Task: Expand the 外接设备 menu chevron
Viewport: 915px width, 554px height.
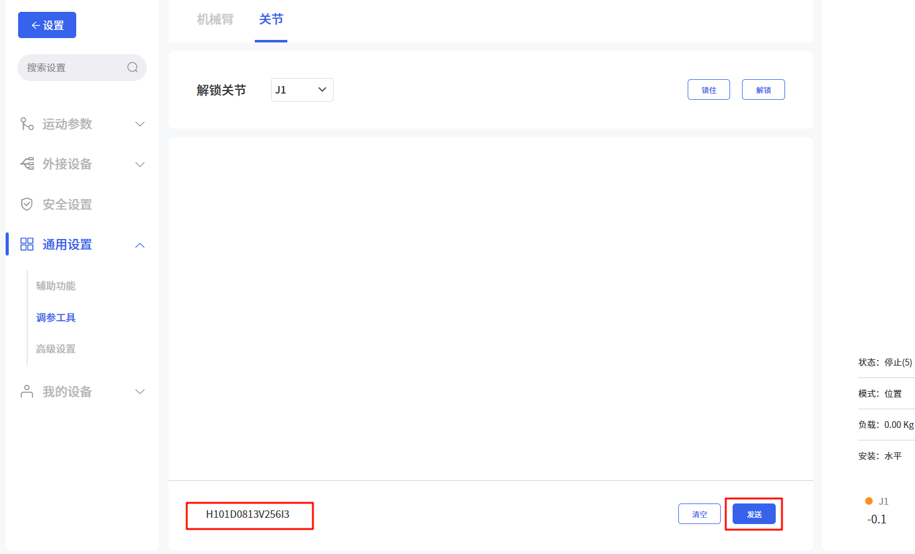Action: tap(140, 165)
